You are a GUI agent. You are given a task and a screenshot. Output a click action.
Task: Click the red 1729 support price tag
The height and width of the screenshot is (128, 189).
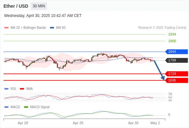tap(177, 74)
